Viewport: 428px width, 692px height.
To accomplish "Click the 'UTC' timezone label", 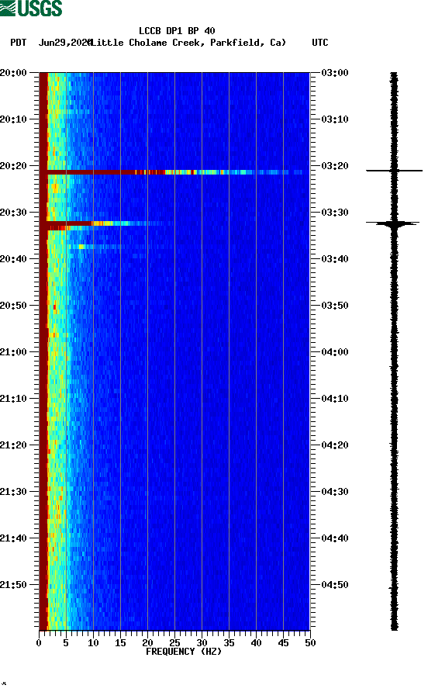I will (x=320, y=43).
